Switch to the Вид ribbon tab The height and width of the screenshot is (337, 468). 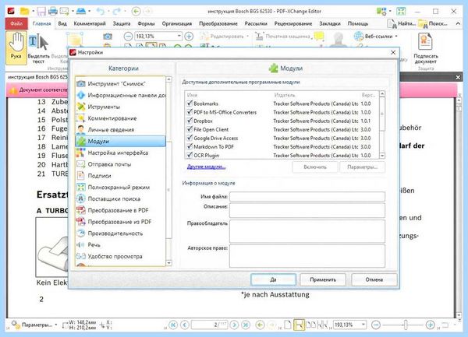pyautogui.click(x=62, y=23)
